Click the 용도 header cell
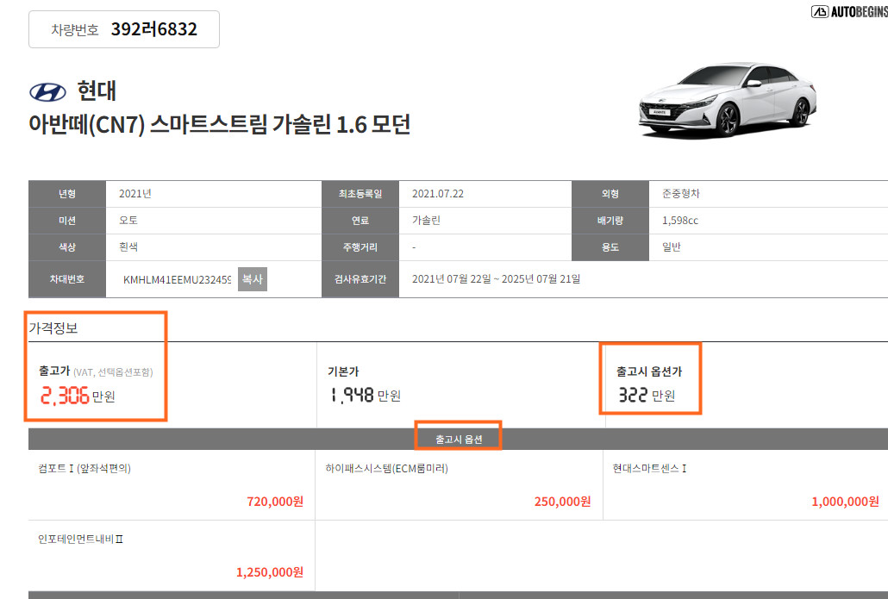Image resolution: width=888 pixels, height=599 pixels. (x=610, y=247)
